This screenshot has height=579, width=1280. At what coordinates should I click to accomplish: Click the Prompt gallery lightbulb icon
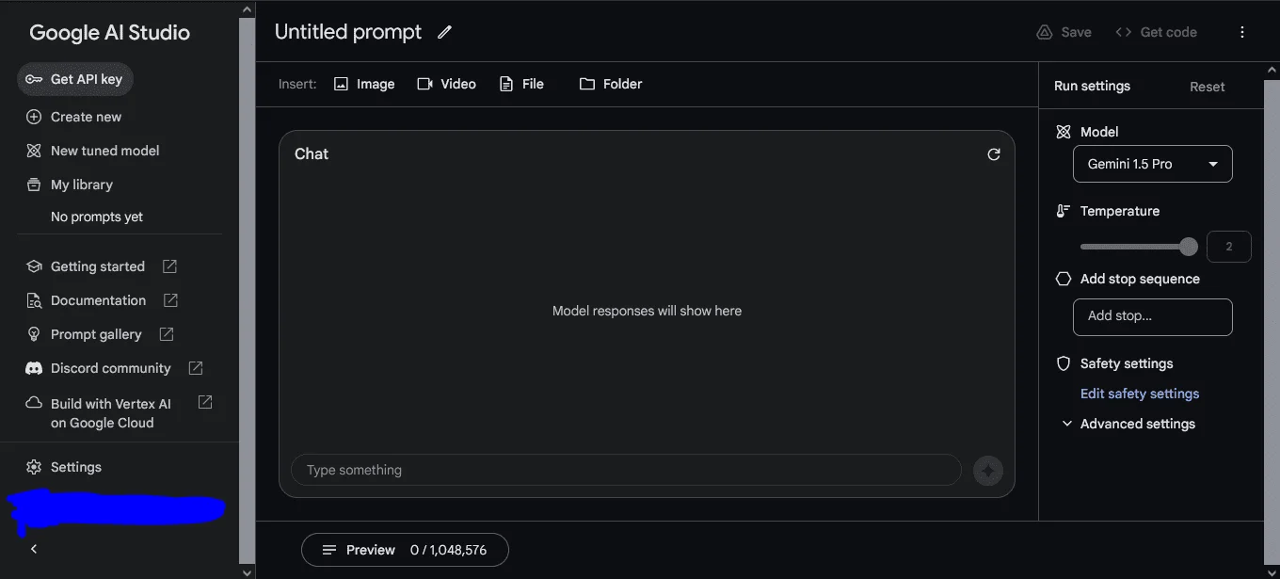pyautogui.click(x=34, y=334)
